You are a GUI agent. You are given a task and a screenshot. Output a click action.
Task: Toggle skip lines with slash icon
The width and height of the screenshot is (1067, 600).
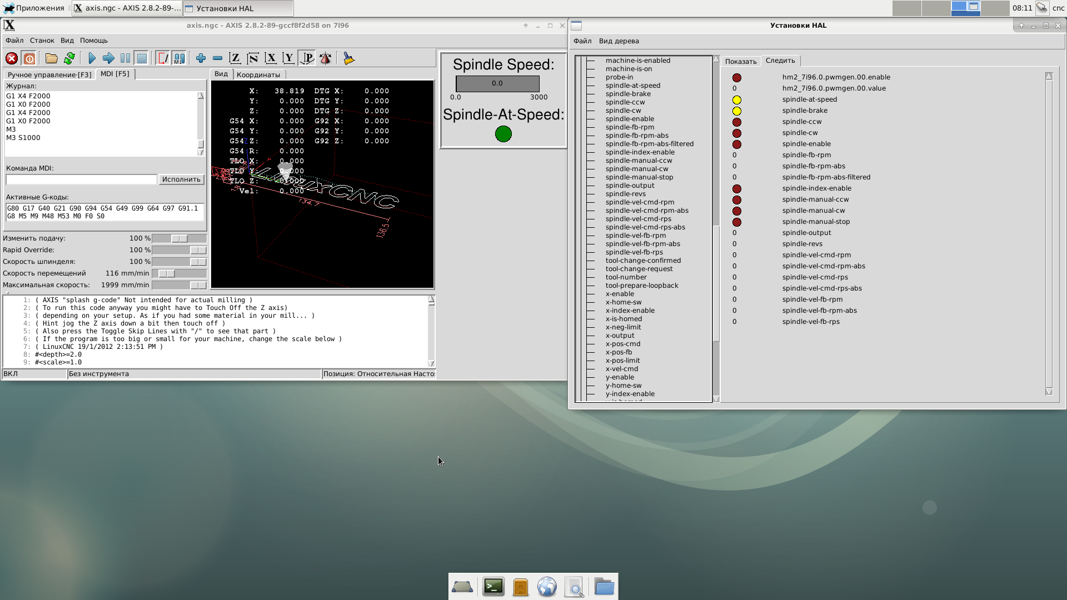pyautogui.click(x=163, y=58)
